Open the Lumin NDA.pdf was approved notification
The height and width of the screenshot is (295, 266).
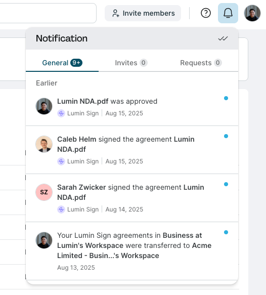click(132, 107)
